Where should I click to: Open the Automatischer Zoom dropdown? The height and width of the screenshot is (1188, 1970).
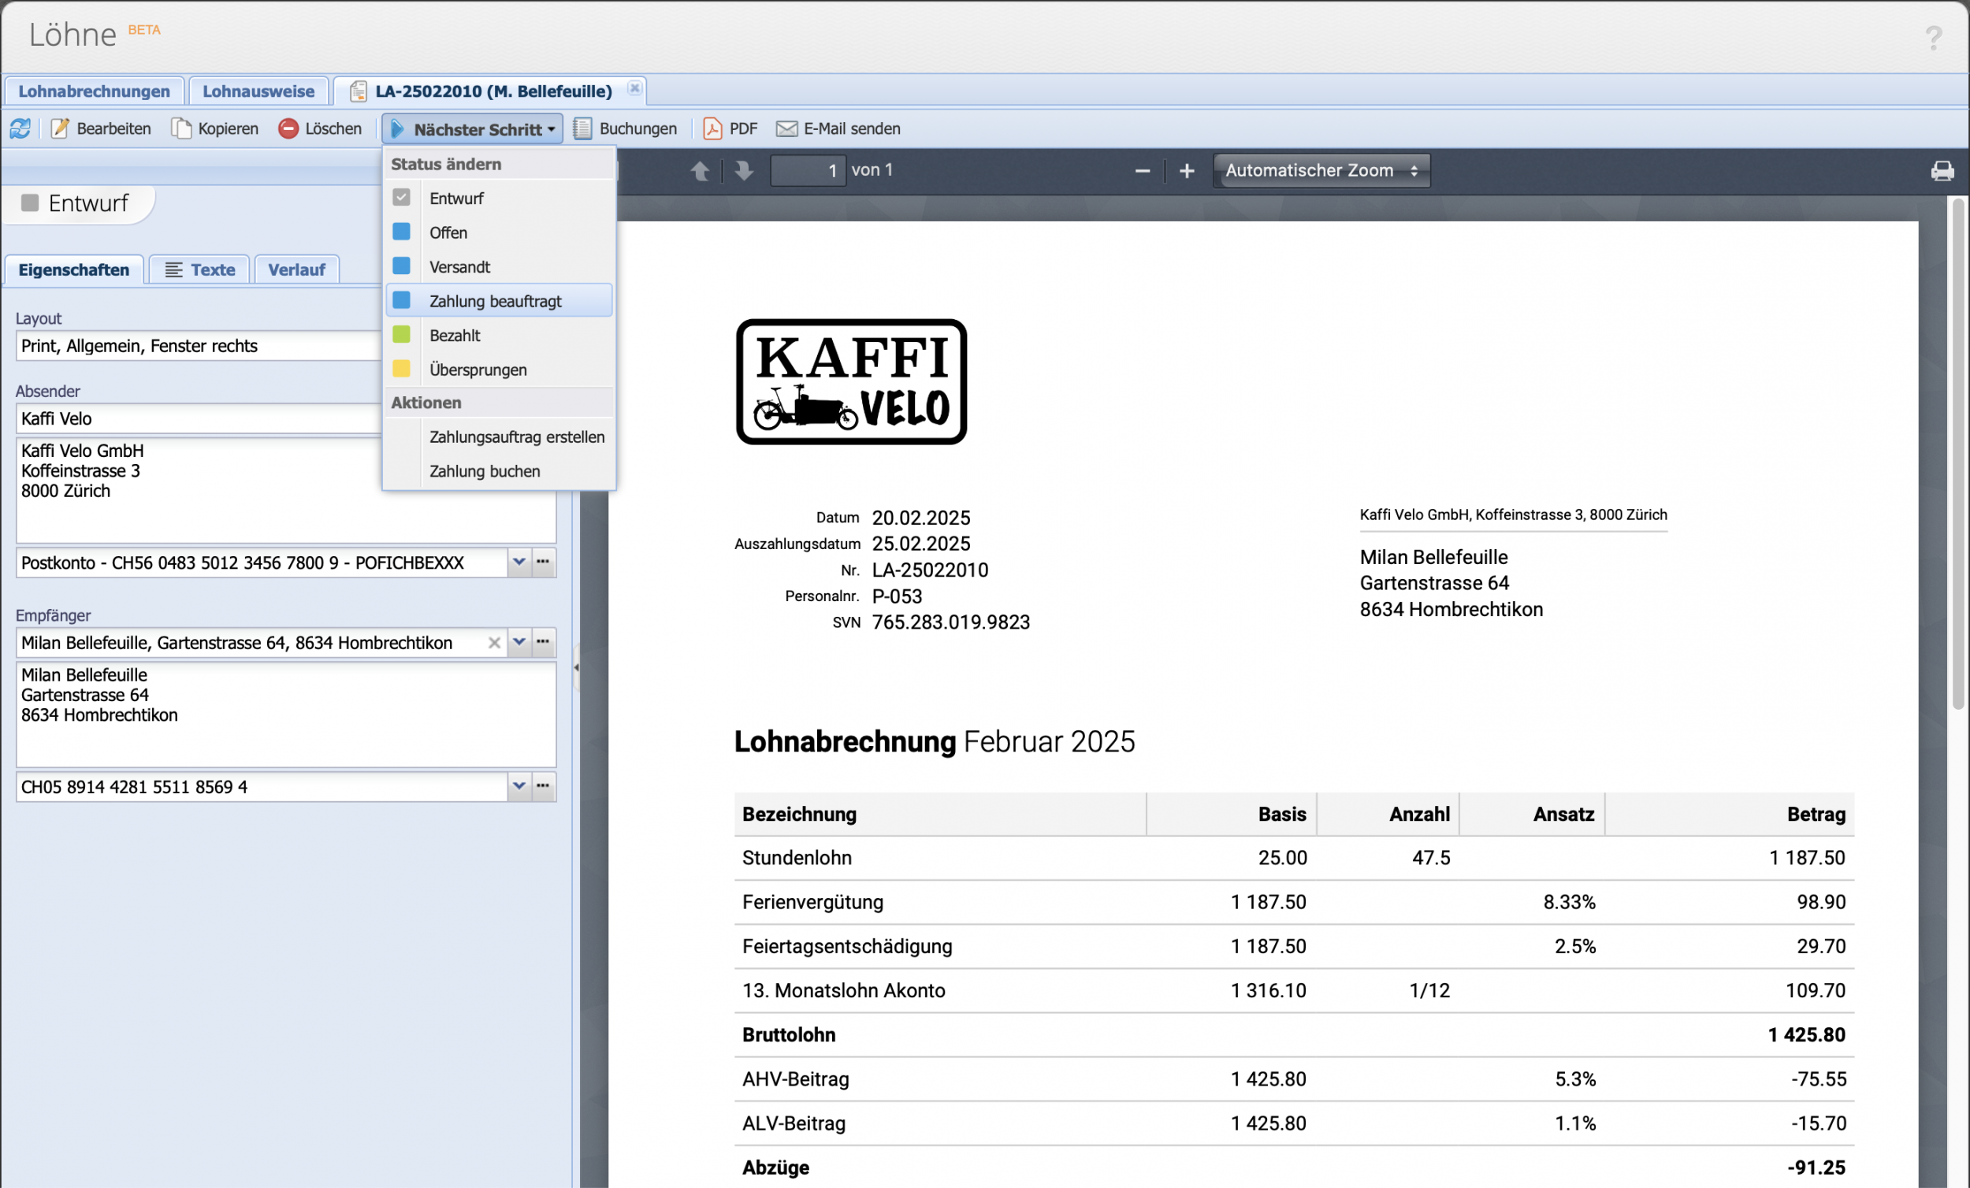click(1321, 170)
